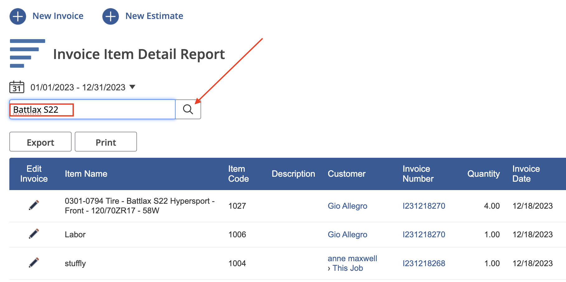This screenshot has height=282, width=566.
Task: Export the Invoice Item Detail Report
Action: pyautogui.click(x=40, y=142)
